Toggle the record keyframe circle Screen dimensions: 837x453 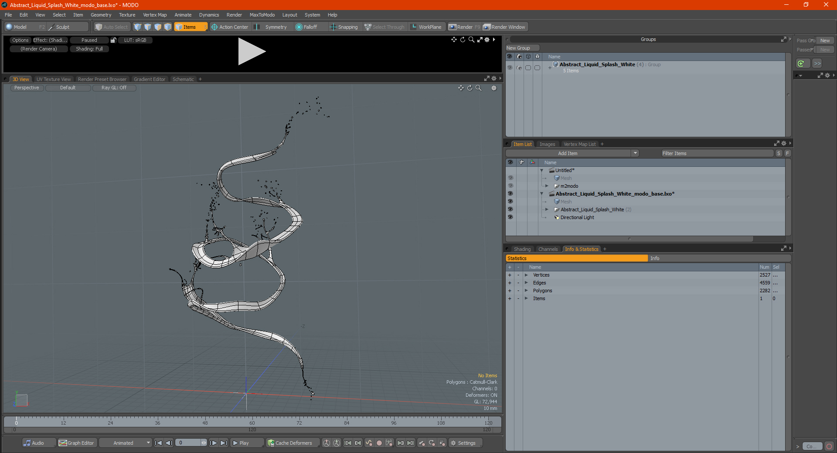point(379,443)
